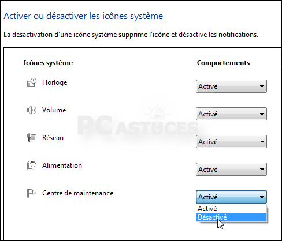The width and height of the screenshot is (282, 241).
Task: Select Activé in the open list
Action: [x=231, y=209]
